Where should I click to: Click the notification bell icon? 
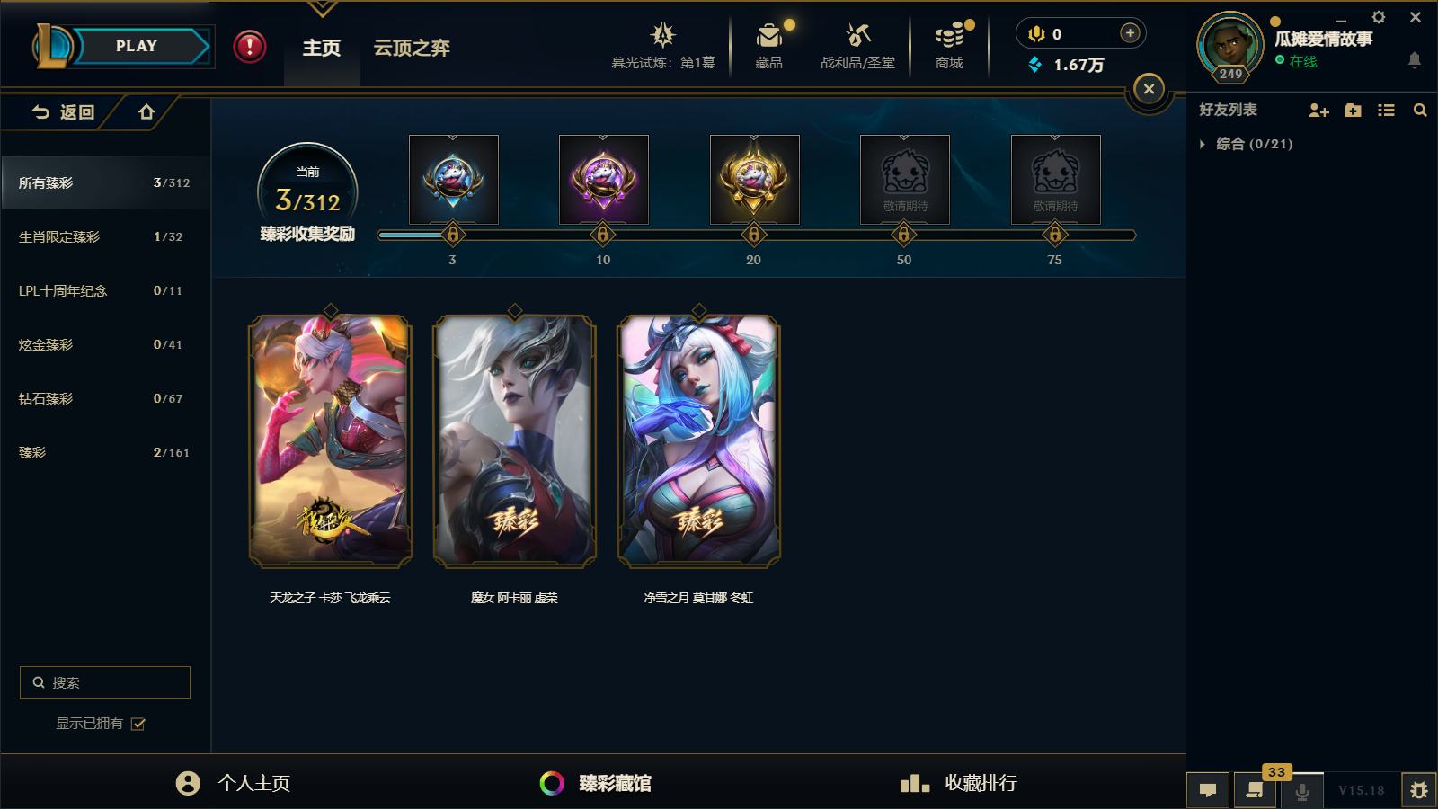tap(1415, 60)
